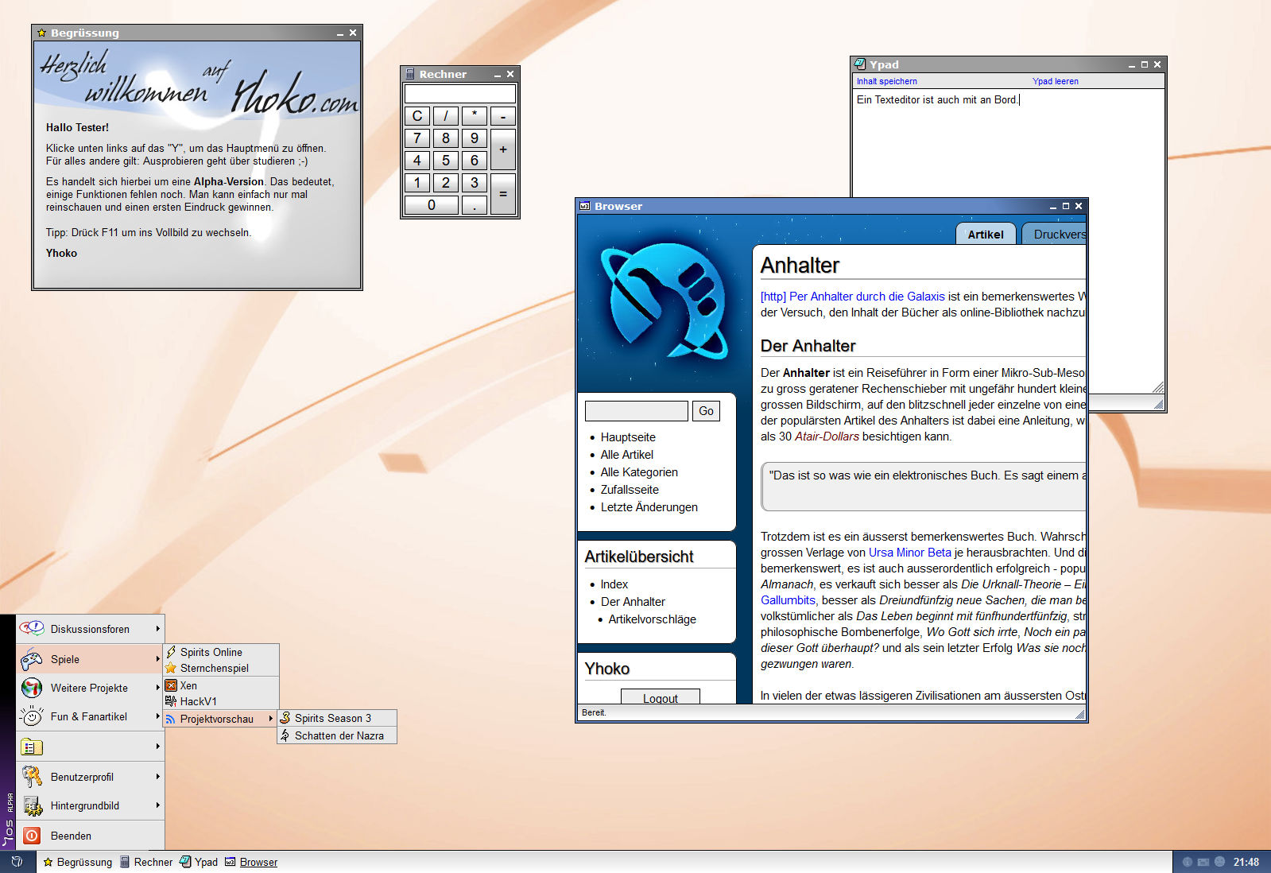Switch to the Artikel tab in the Browser

point(985,235)
